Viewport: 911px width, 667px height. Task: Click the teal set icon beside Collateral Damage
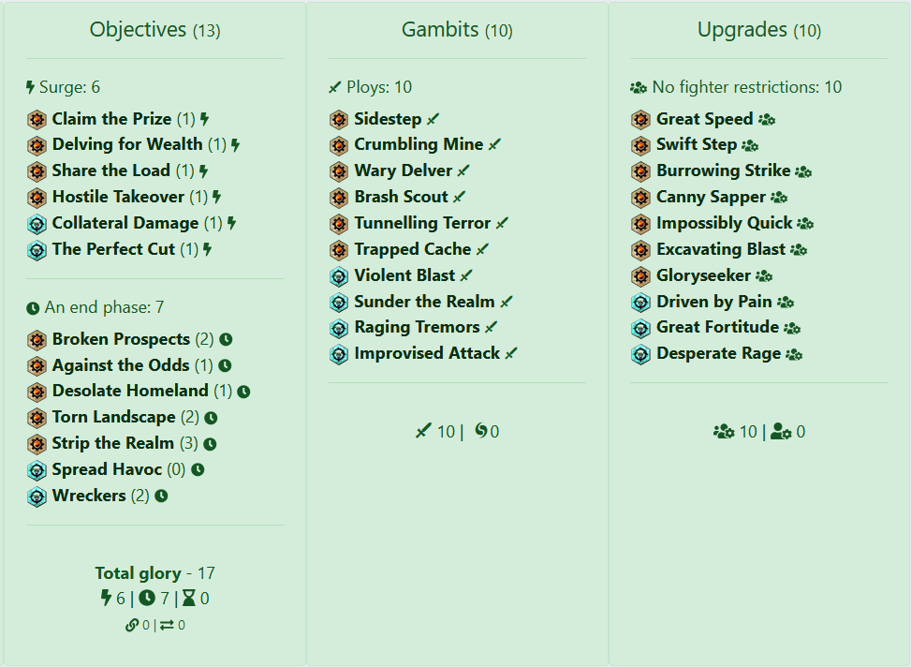tap(37, 224)
